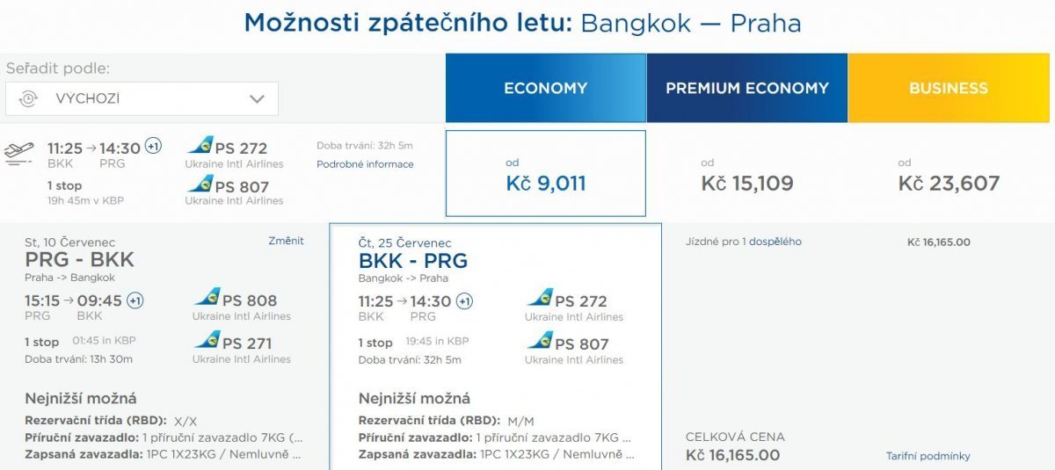Click the airline logo beside PS 808

pos(207,298)
